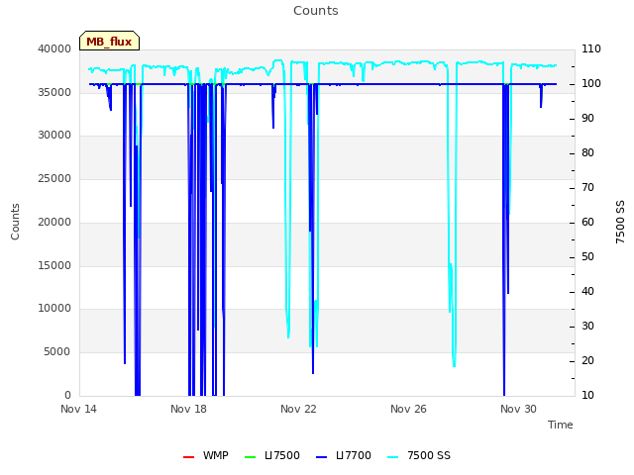The height and width of the screenshot is (475, 634).
Task: Click the left Counts y-axis title
Action: [x=15, y=222]
